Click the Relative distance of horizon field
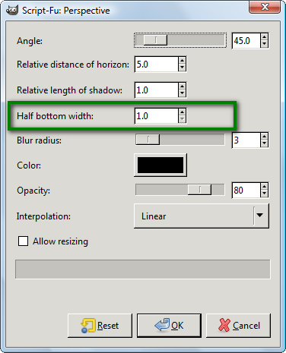The width and height of the screenshot is (286, 353). [x=156, y=65]
